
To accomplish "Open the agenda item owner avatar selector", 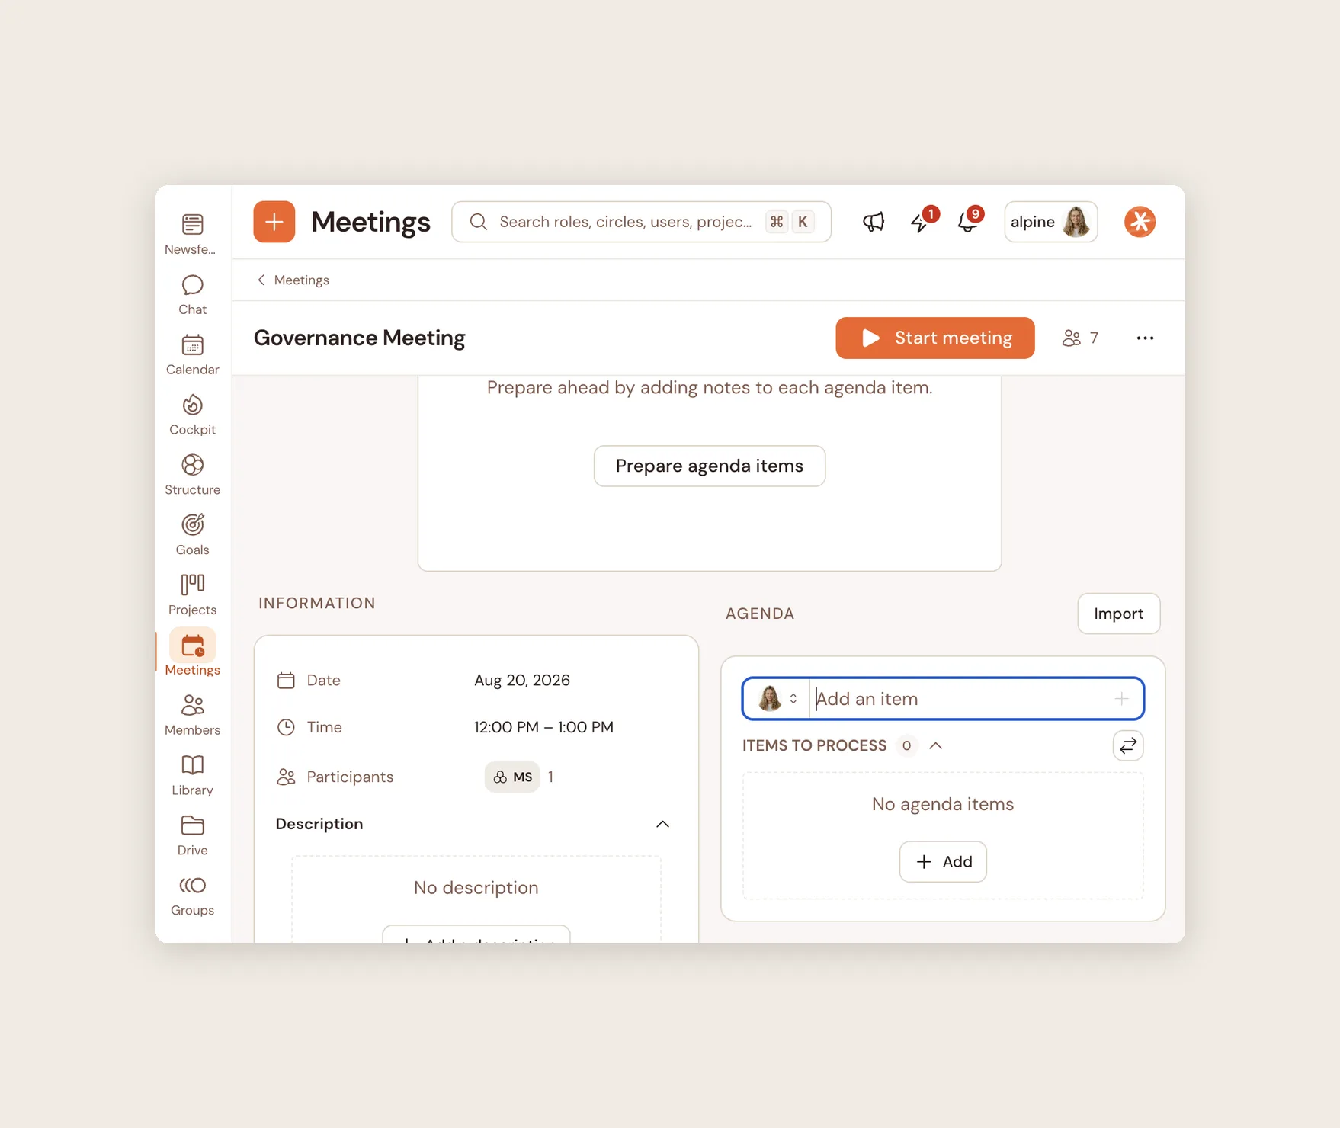I will pyautogui.click(x=777, y=698).
